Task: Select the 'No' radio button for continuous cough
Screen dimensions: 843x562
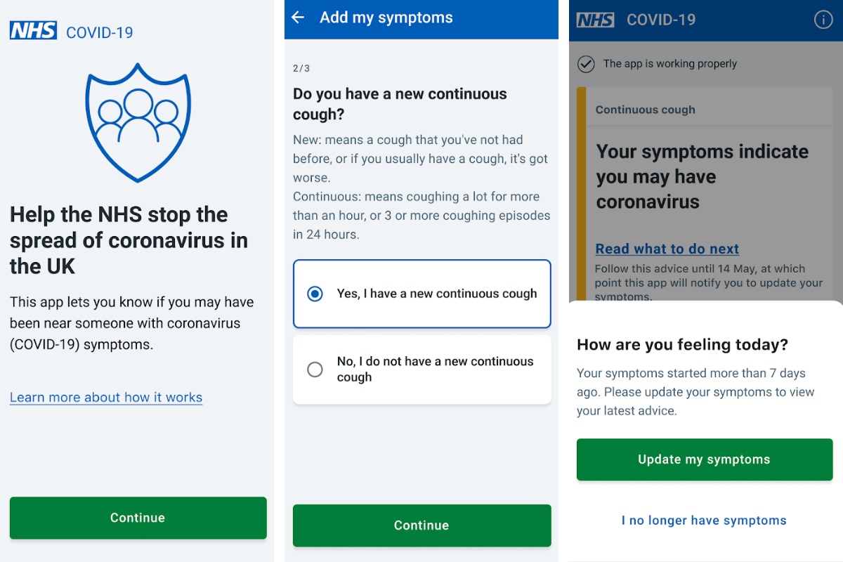Action: tap(315, 370)
